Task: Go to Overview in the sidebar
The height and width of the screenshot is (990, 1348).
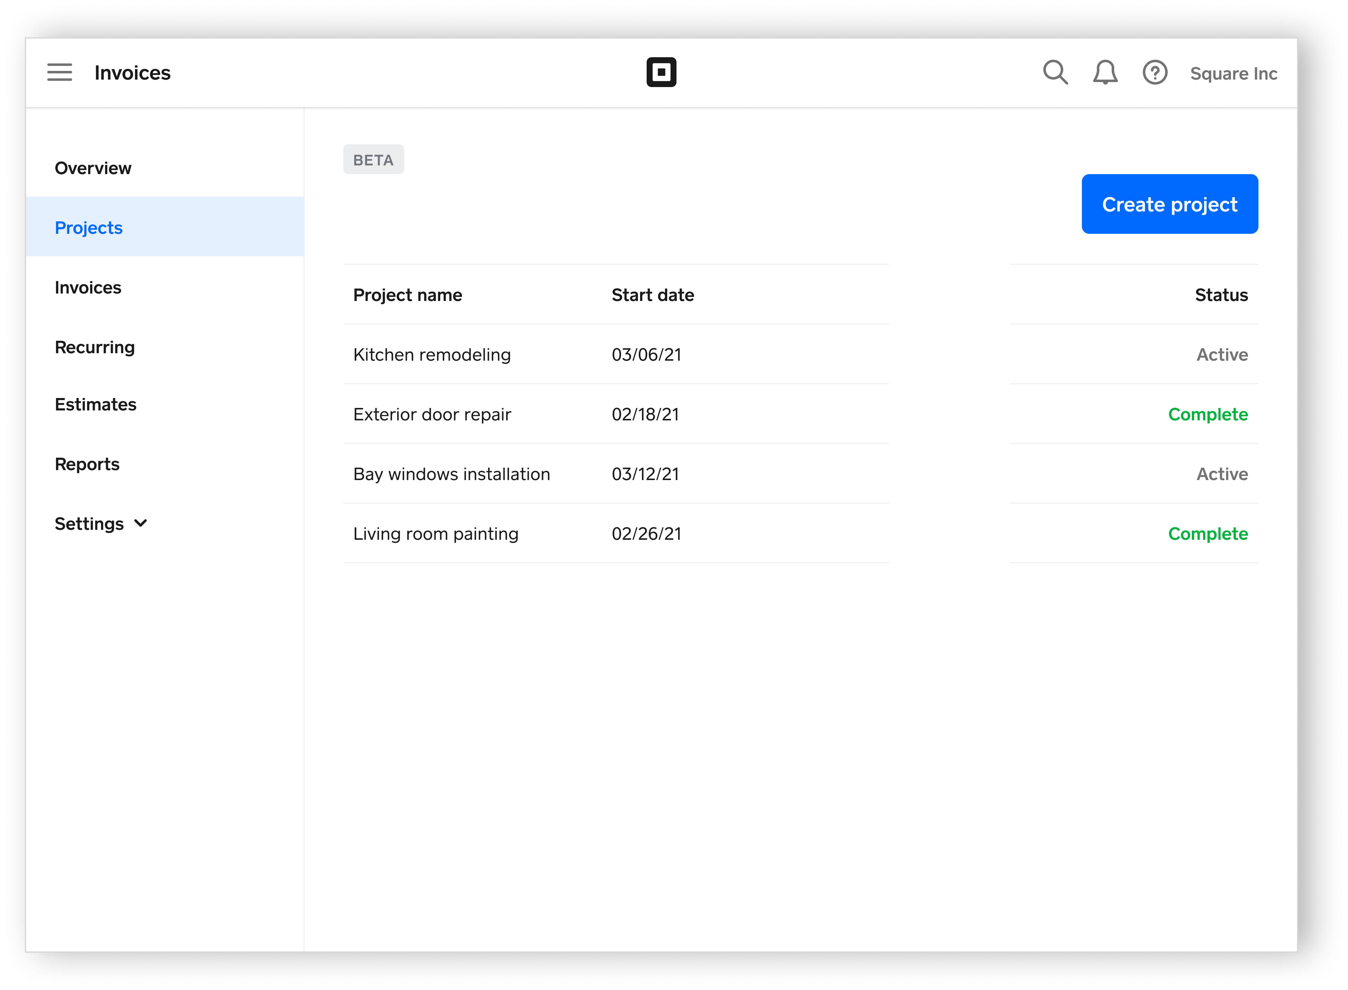Action: [x=93, y=169]
